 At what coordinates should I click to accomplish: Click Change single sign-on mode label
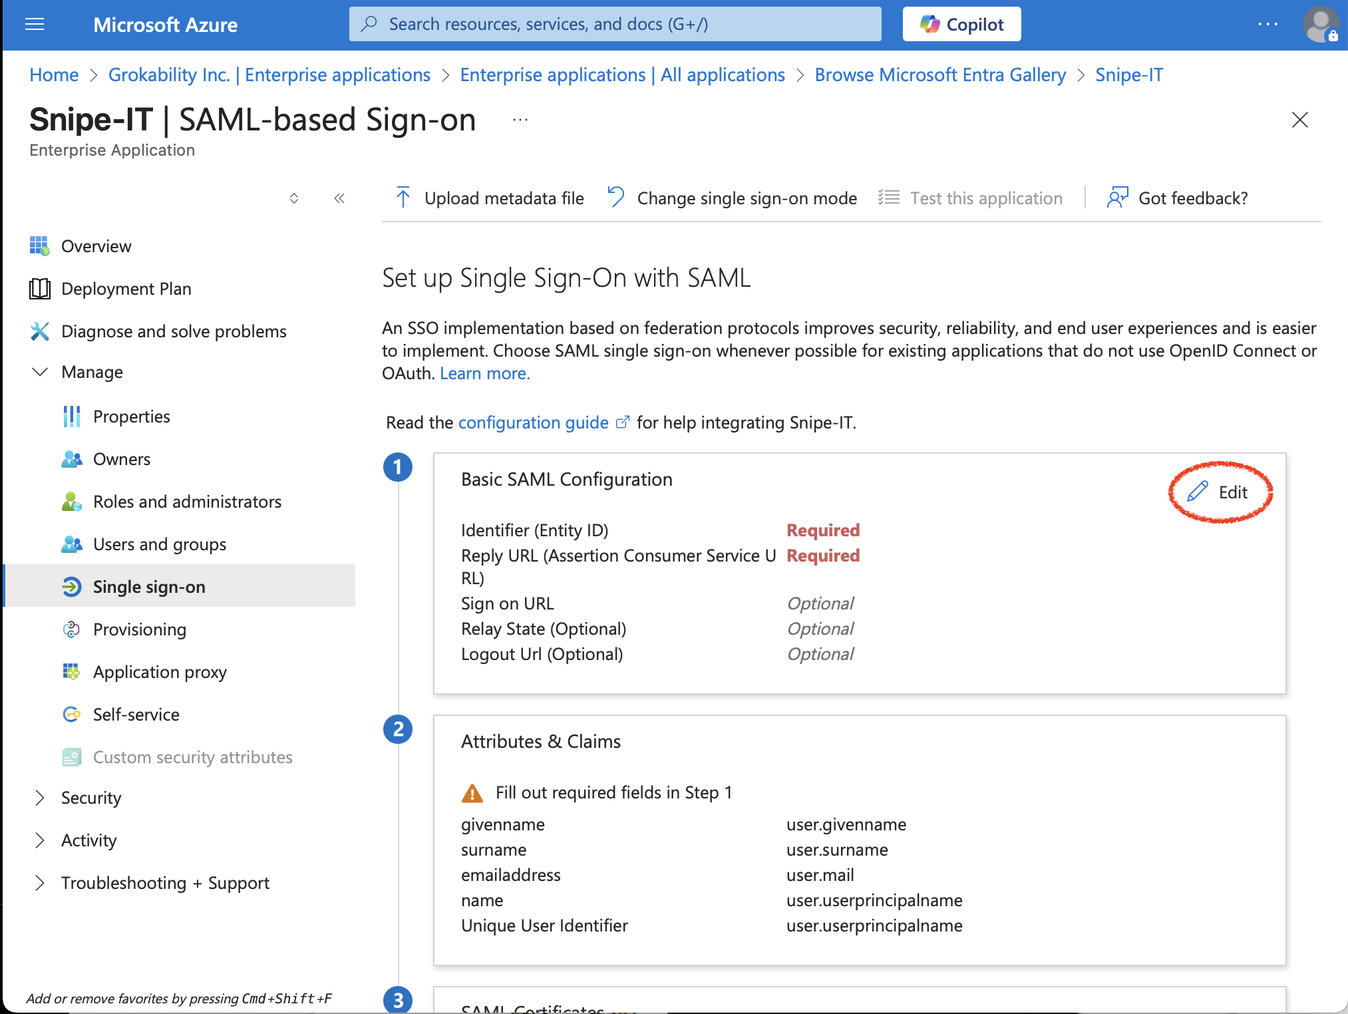click(x=747, y=198)
